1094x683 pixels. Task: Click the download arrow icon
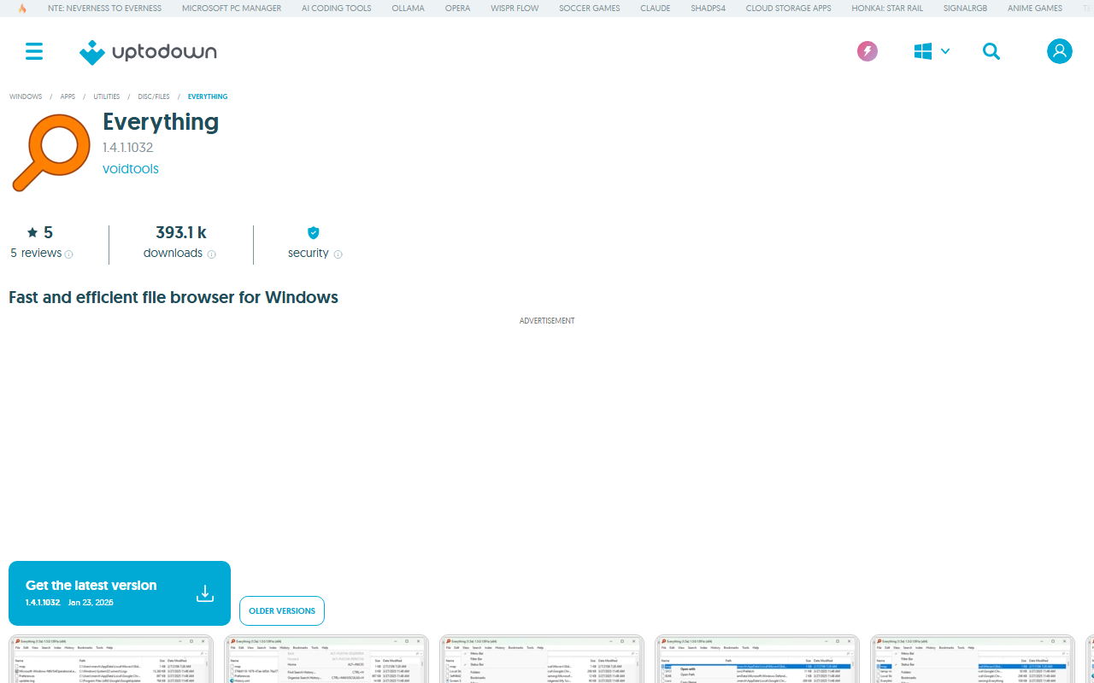[205, 593]
